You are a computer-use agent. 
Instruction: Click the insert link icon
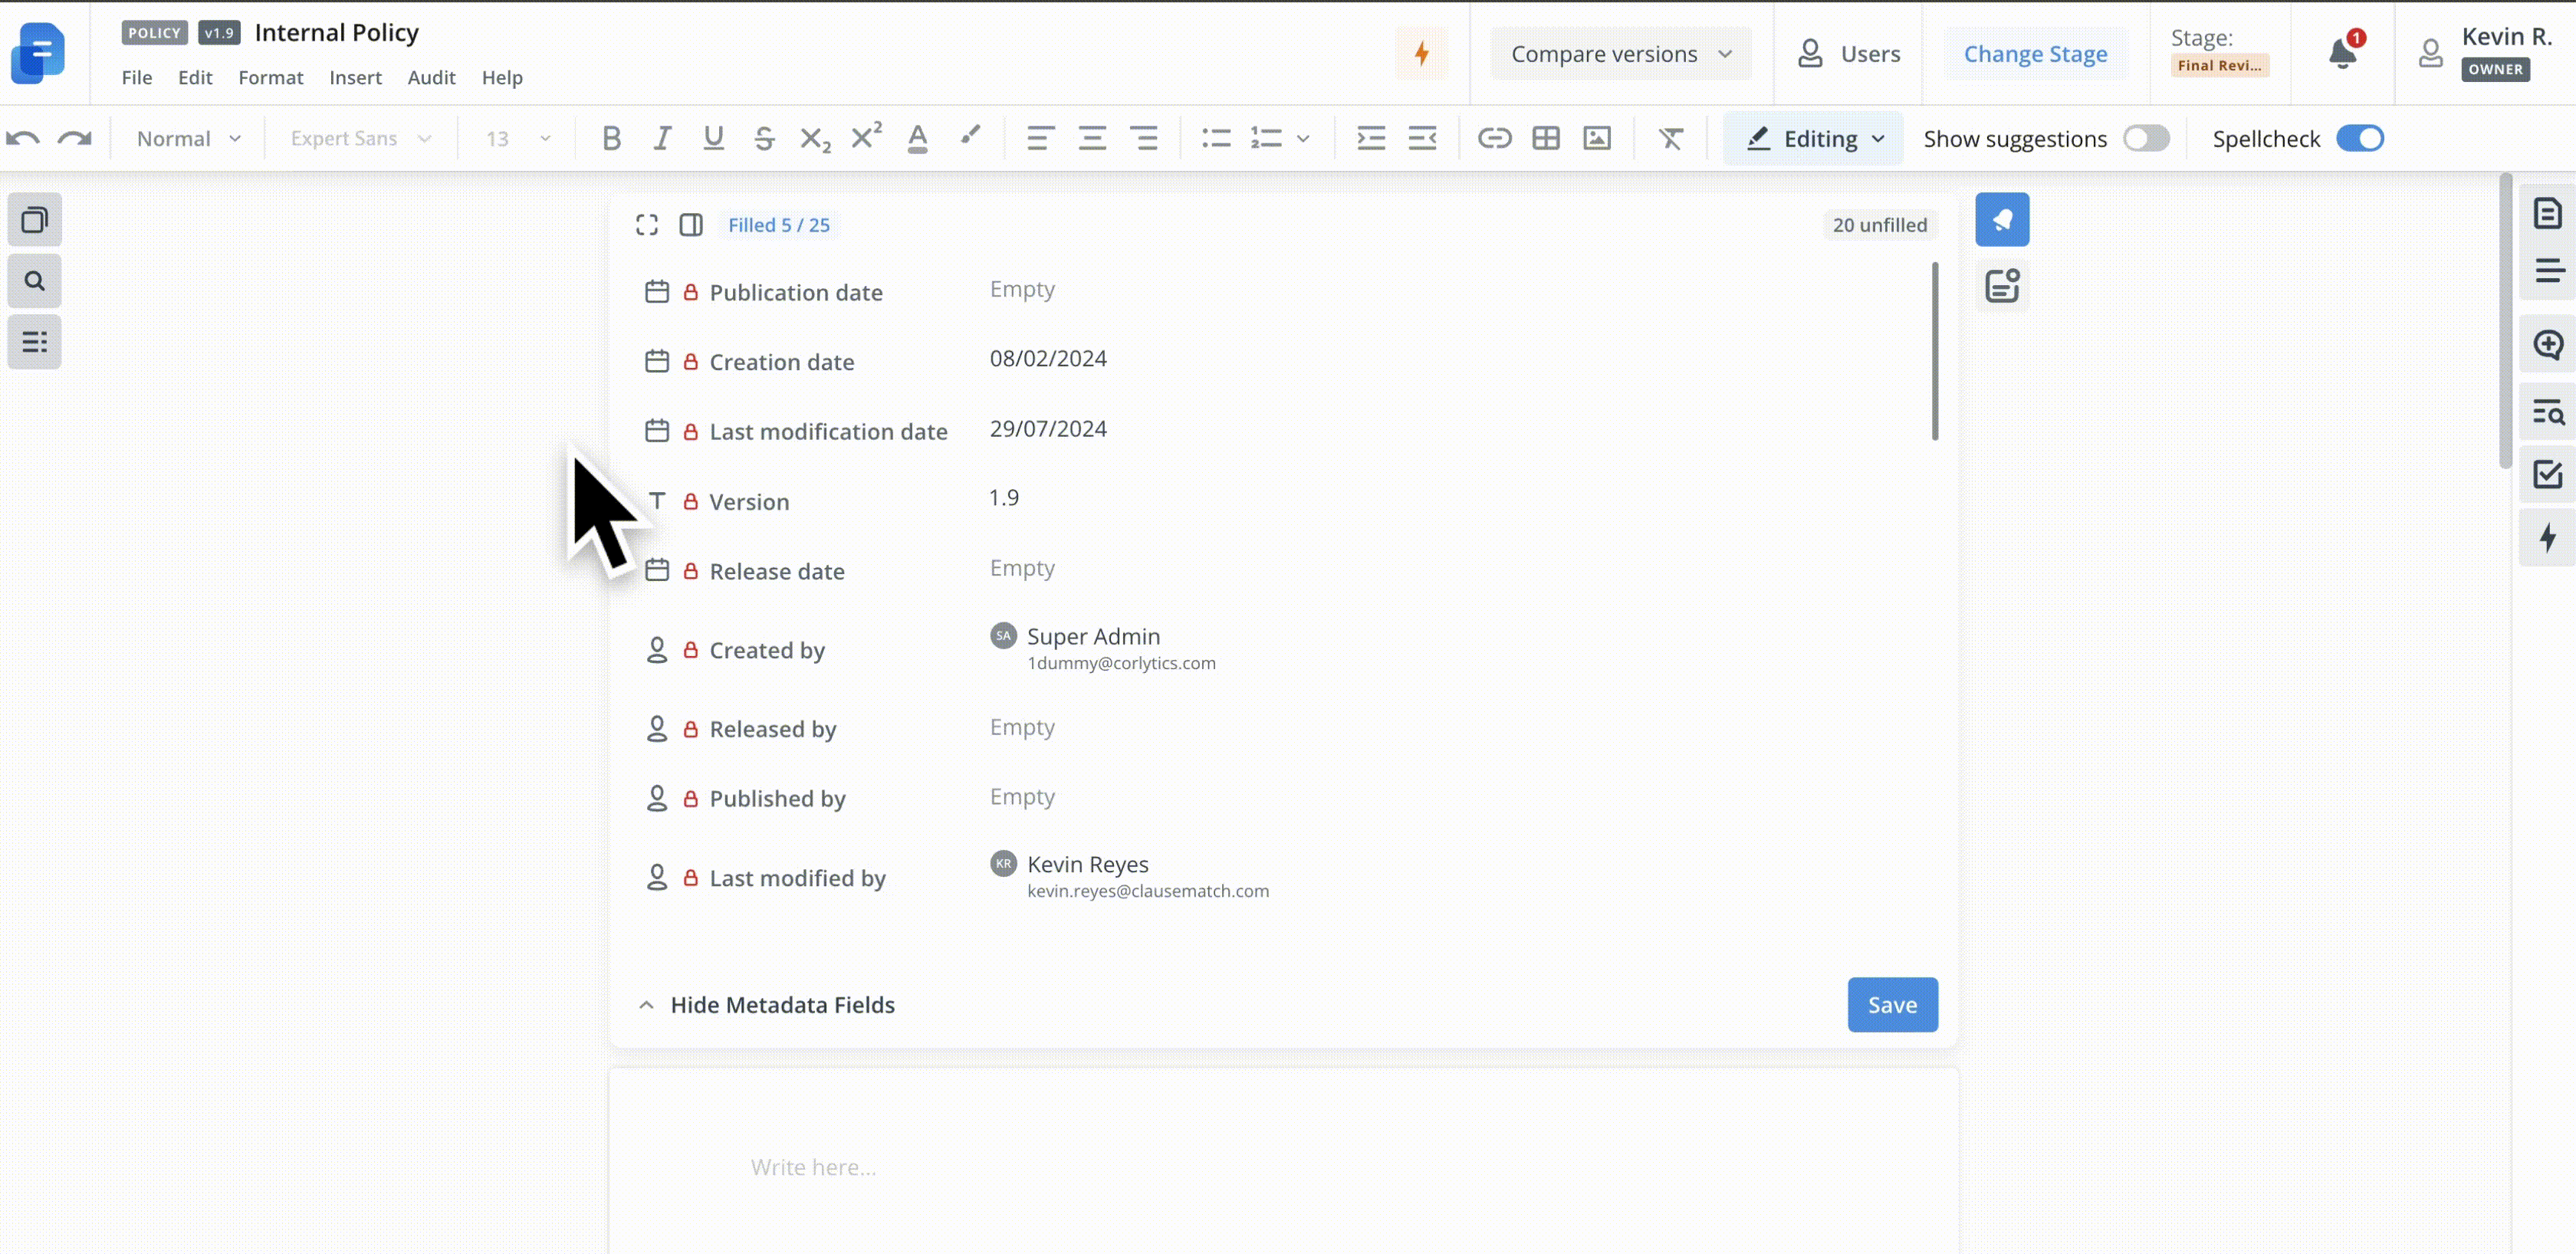[1494, 138]
